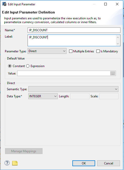
Task: Open the help question mark icon
Action: point(7,163)
